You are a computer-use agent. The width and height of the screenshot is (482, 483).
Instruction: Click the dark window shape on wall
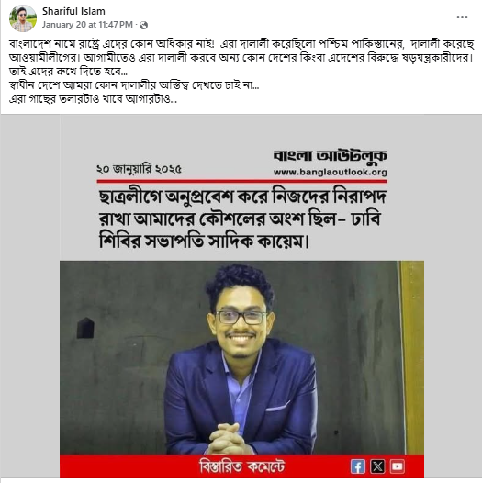[x=85, y=328]
